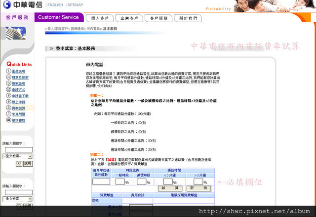Screen dimensions: 316x217
Task: Open the 申請方式 text link
Action: (x=19, y=90)
